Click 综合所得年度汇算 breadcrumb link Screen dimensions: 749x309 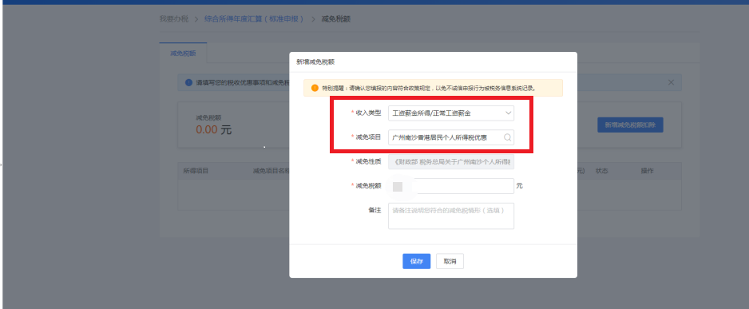pos(254,19)
